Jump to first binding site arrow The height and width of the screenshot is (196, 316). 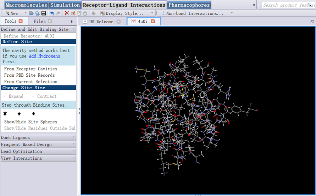click(x=5, y=114)
